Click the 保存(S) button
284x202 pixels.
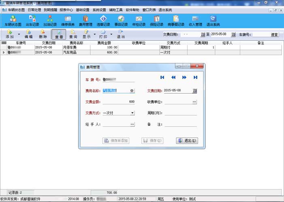click(x=152, y=141)
